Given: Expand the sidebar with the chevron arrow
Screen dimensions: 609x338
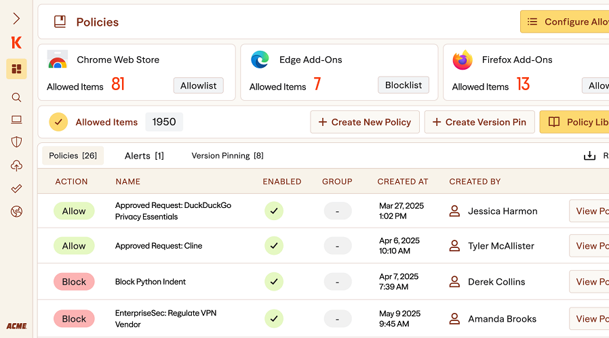Looking at the screenshot, I should (x=16, y=19).
